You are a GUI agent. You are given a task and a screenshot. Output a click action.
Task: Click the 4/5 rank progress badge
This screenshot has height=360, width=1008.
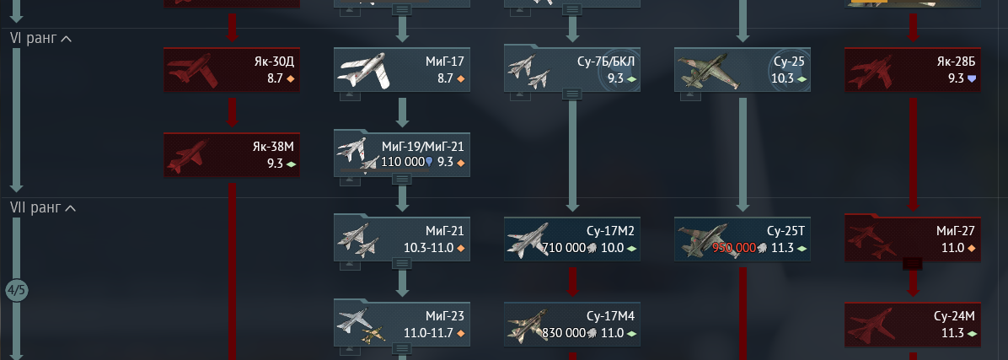[x=16, y=290]
